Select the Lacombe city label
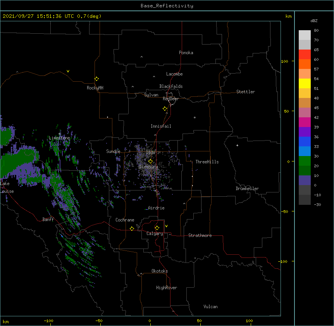Screen dimensions: 334x326 (174, 74)
